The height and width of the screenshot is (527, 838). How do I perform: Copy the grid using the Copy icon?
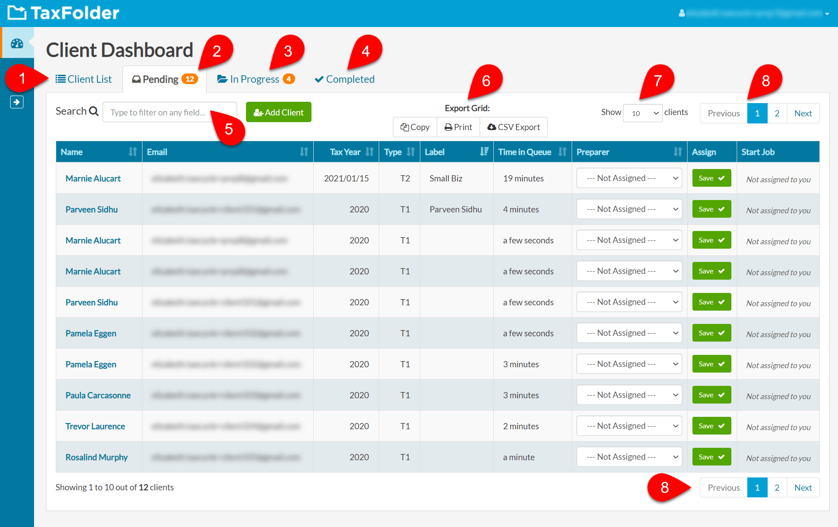pos(404,127)
